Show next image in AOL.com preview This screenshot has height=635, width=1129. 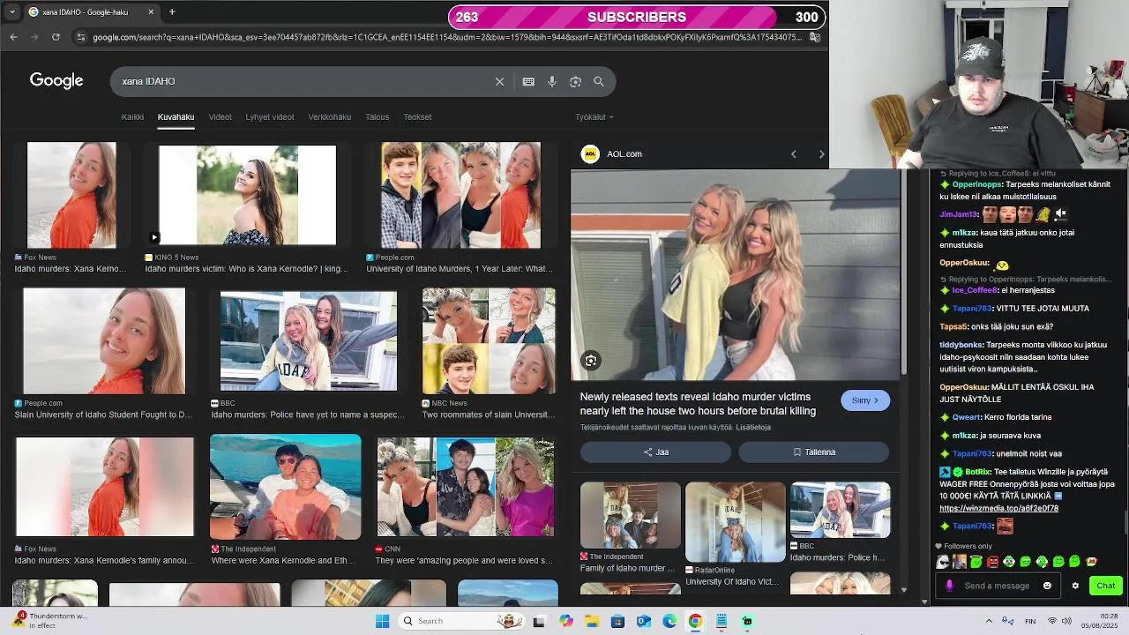click(x=821, y=154)
